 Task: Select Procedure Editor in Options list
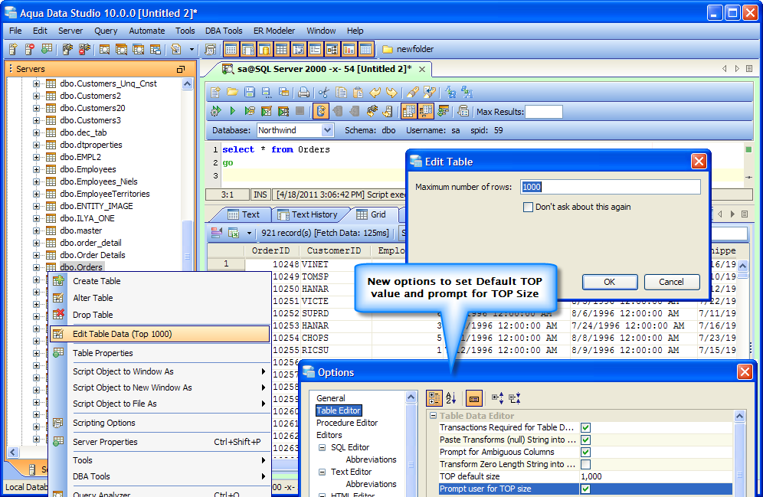[x=347, y=423]
